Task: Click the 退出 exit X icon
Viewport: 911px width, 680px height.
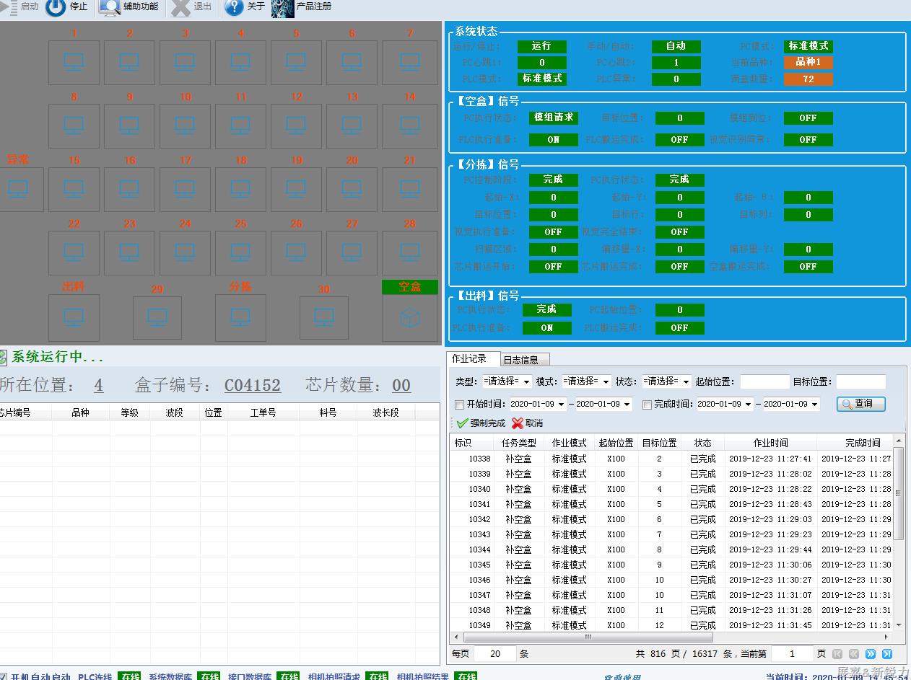Action: pyautogui.click(x=181, y=7)
